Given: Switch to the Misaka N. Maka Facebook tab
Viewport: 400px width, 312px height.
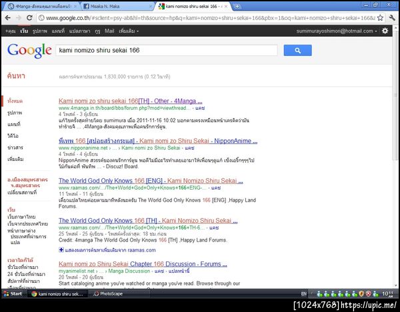Looking at the screenshot, I should point(117,7).
